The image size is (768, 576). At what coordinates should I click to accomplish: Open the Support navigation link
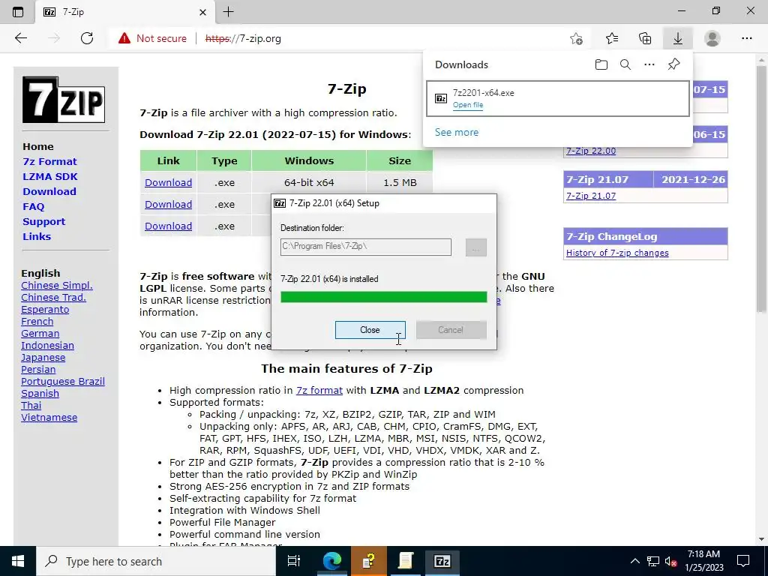tap(44, 221)
